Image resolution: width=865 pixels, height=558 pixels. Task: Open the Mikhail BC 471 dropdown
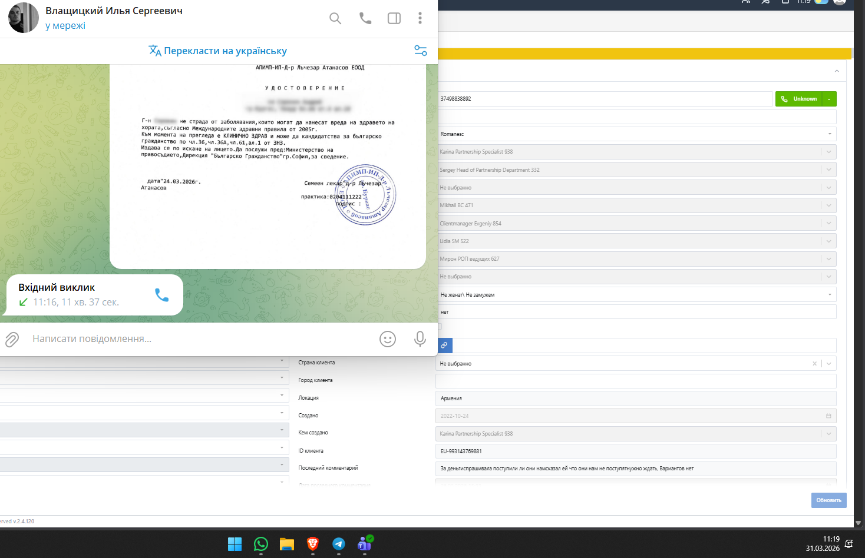pyautogui.click(x=636, y=205)
